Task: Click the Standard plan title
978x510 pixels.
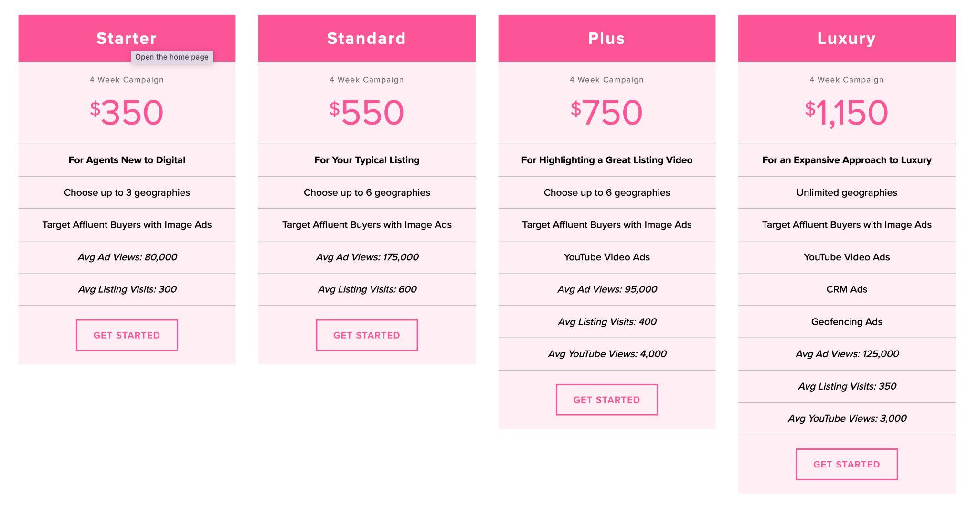Action: [366, 38]
